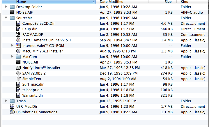
Task: Click the USRobotics Connections application icon
Action: point(12,112)
